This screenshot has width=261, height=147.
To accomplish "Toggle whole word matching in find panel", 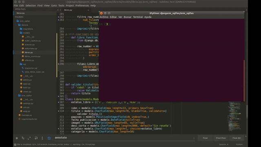I will point(29,138).
